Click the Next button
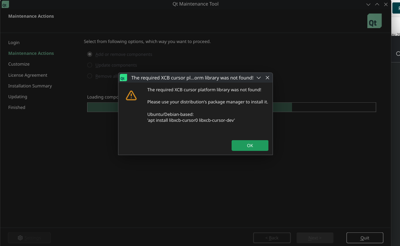This screenshot has height=246, width=400. tap(315, 238)
